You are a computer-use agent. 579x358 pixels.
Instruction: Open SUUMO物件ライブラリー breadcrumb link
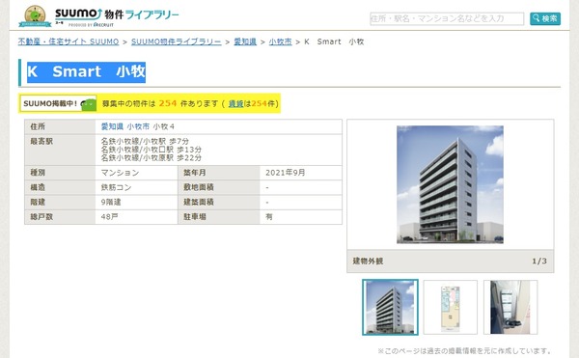177,41
